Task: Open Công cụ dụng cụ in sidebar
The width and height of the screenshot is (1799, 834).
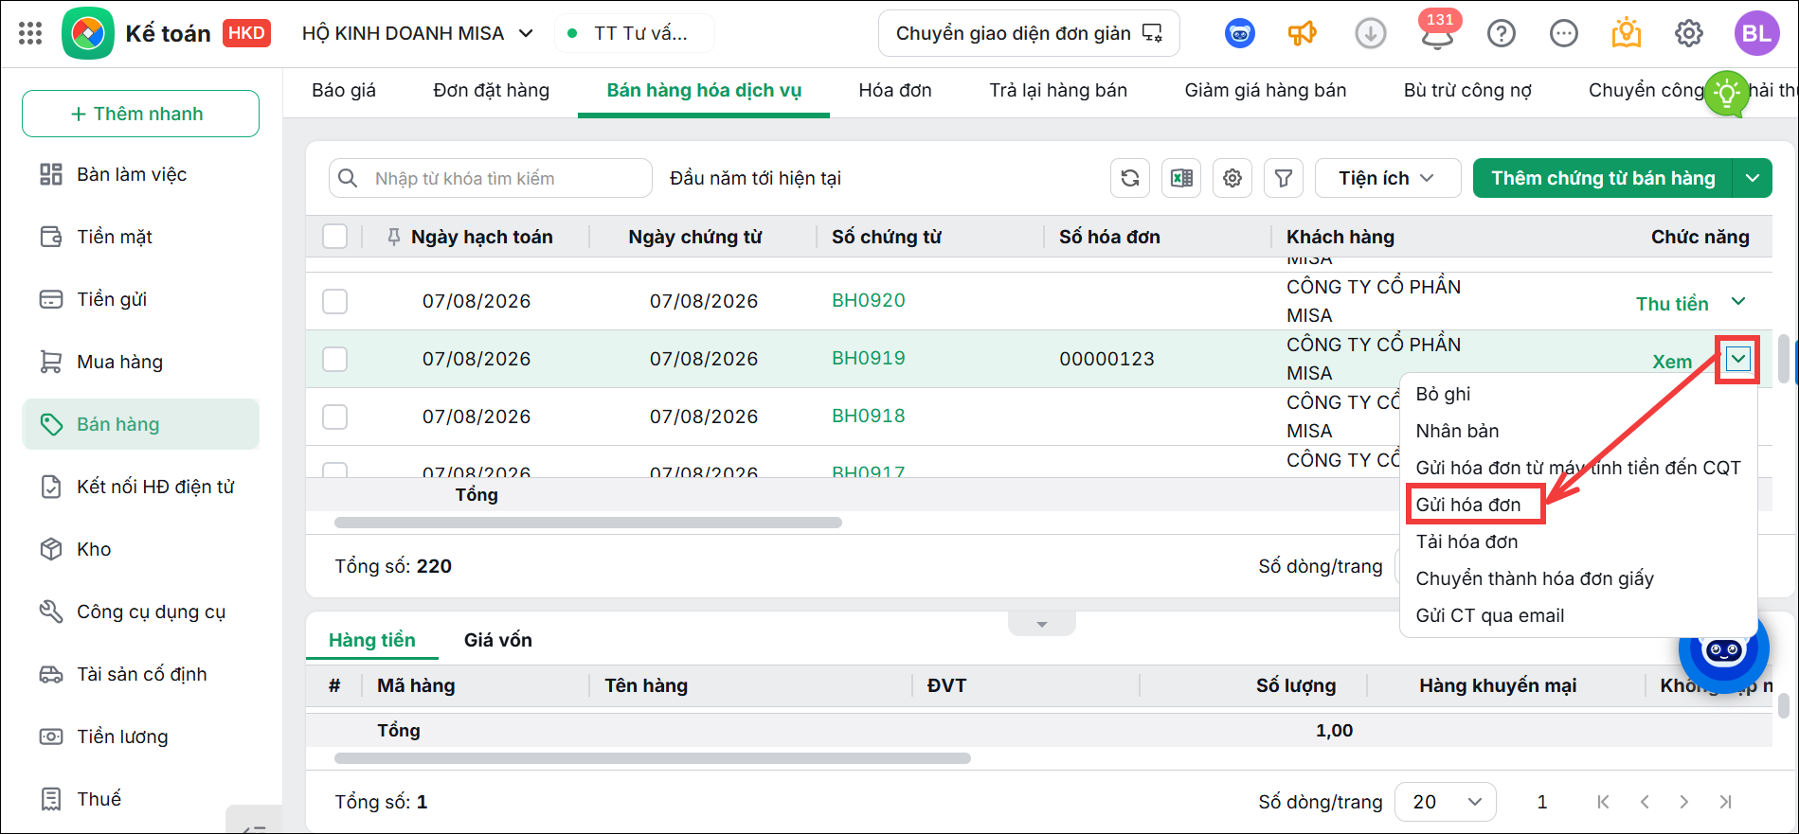Action: [x=140, y=612]
